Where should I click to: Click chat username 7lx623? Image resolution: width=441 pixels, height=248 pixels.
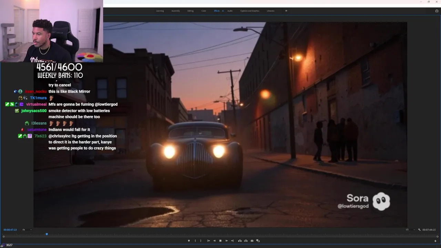coord(40,136)
